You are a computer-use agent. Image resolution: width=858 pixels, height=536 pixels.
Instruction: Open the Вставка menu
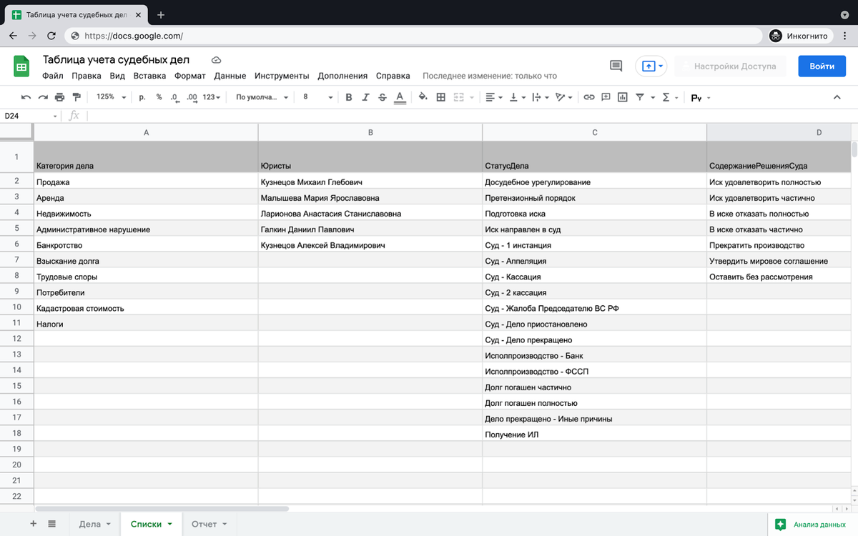point(149,76)
